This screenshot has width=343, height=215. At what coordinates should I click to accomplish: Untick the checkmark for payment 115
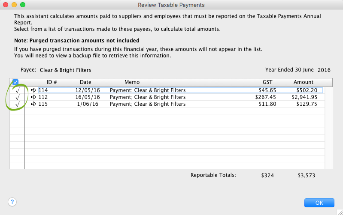click(x=17, y=104)
